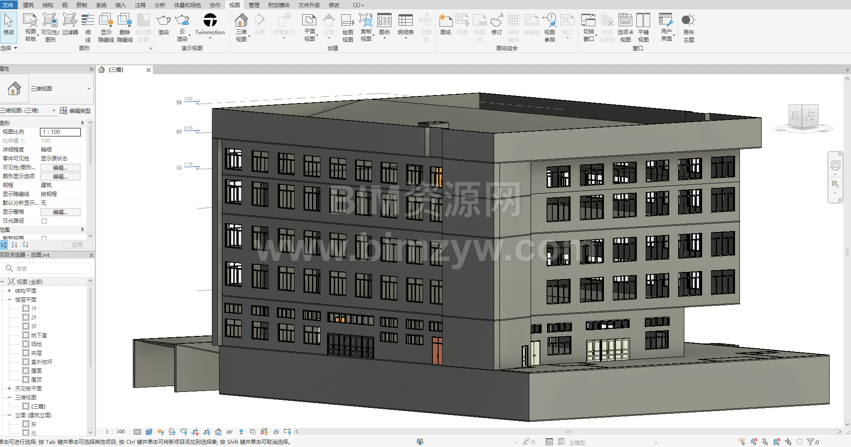Viewport: 851px width, 447px height.
Task: Select the 细线 thin lines tool
Action: (88, 28)
